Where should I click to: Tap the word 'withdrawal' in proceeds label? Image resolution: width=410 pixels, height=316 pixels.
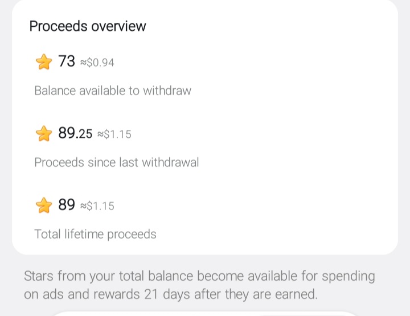[170, 162]
